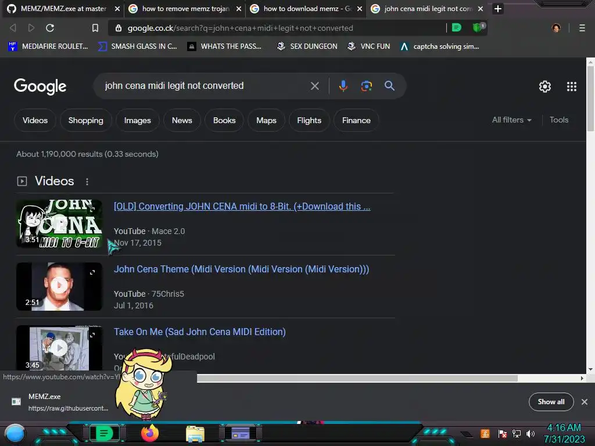Open the browser hamburger menu

pyautogui.click(x=582, y=28)
